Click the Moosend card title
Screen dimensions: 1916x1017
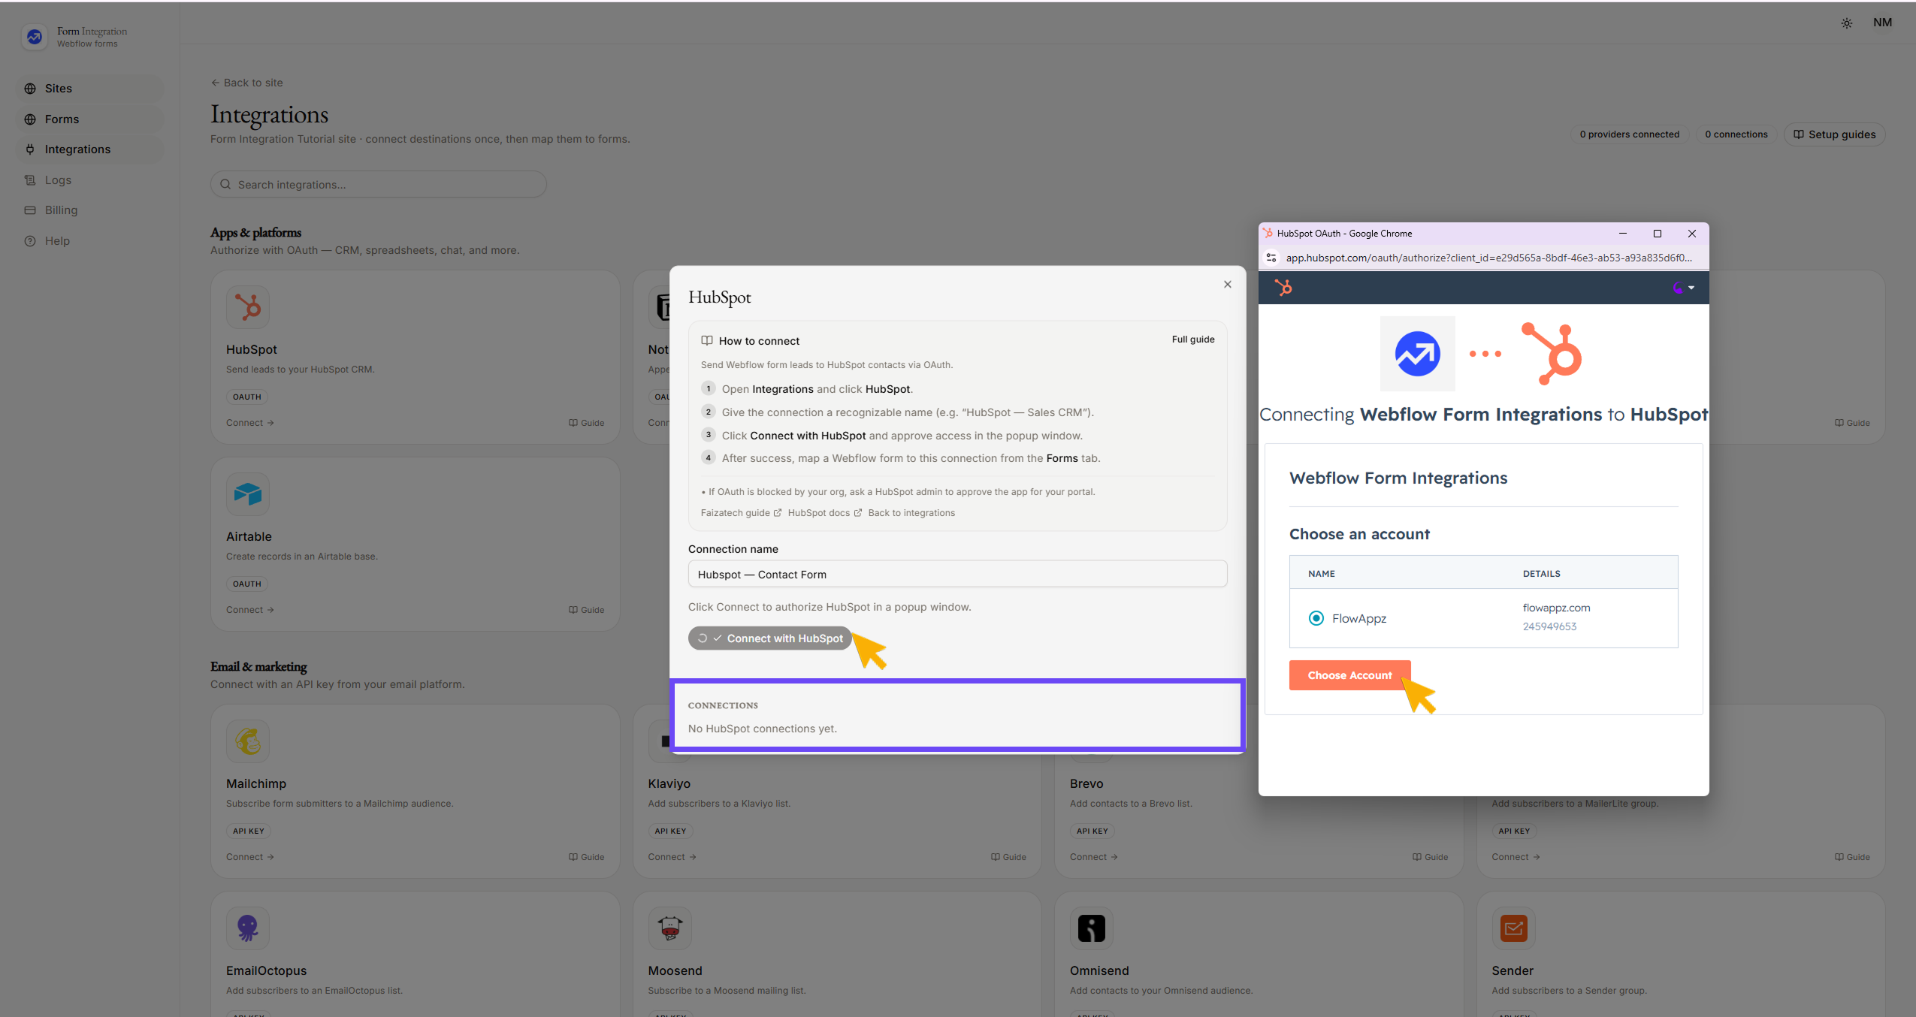pyautogui.click(x=675, y=970)
